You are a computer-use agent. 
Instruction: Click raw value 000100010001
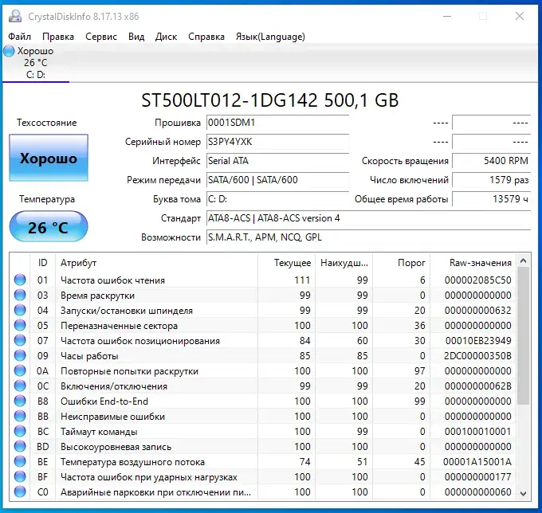pyautogui.click(x=478, y=432)
